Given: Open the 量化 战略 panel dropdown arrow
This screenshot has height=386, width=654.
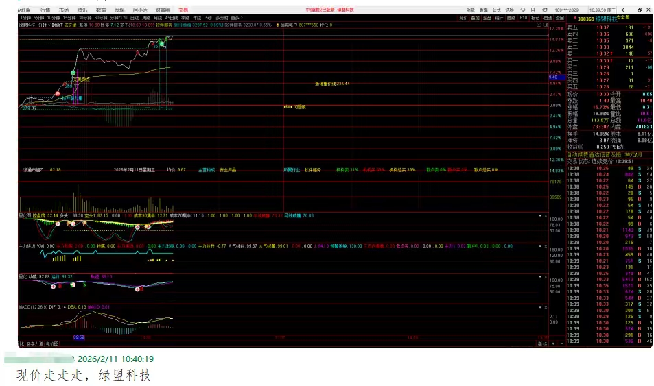Looking at the screenshot, I should pos(539,277).
